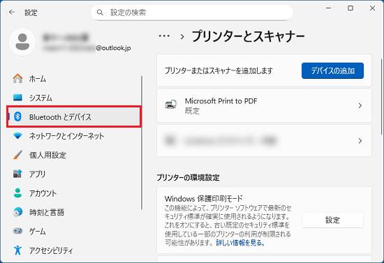
Task: Click the sidebar vertical scrollbar
Action: 142,142
